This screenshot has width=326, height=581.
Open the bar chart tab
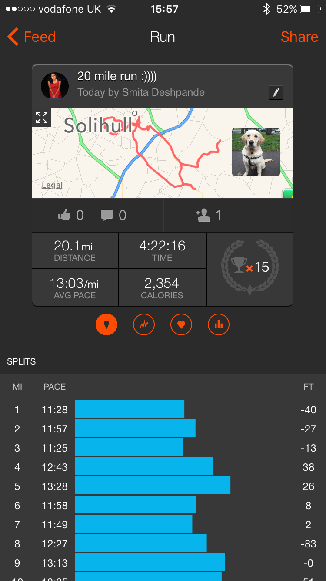[219, 324]
